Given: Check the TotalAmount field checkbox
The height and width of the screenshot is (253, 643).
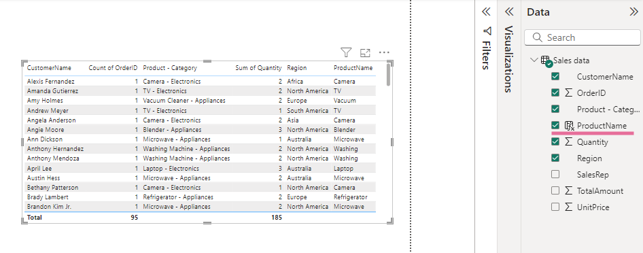Looking at the screenshot, I should click(555, 190).
